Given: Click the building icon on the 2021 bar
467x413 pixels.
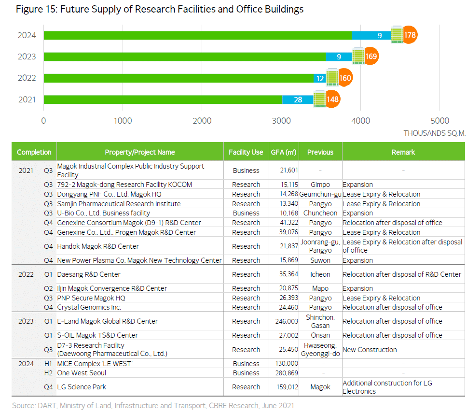Looking at the screenshot, I should coord(319,99).
